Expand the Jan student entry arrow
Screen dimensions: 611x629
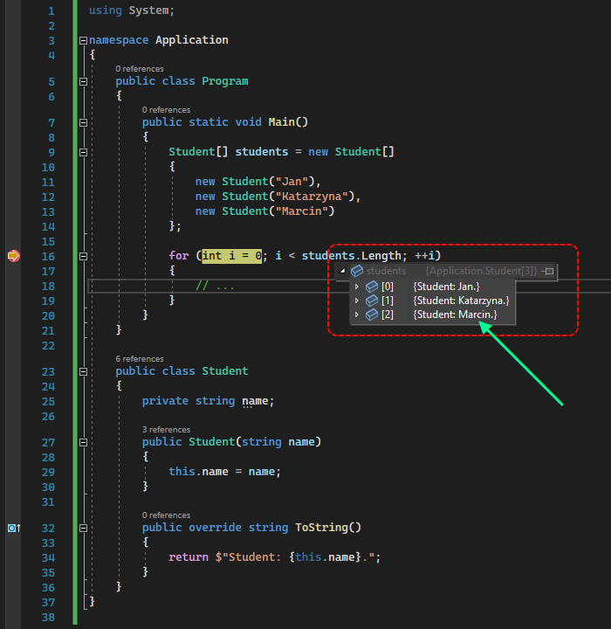[x=356, y=287]
